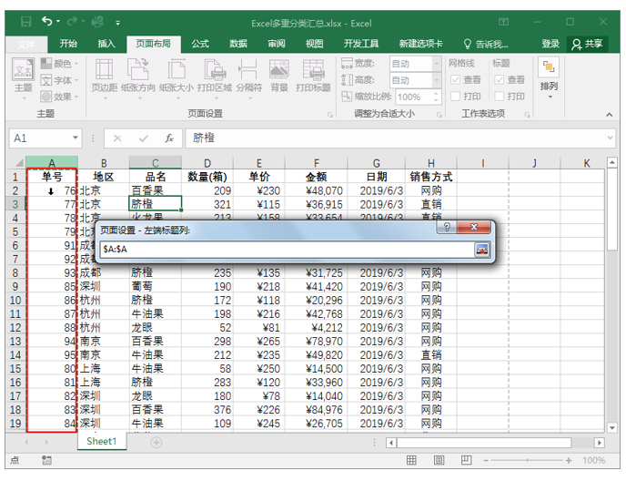Image resolution: width=626 pixels, height=481 pixels.
Task: Click the Redo arrow icon
Action: (72, 21)
